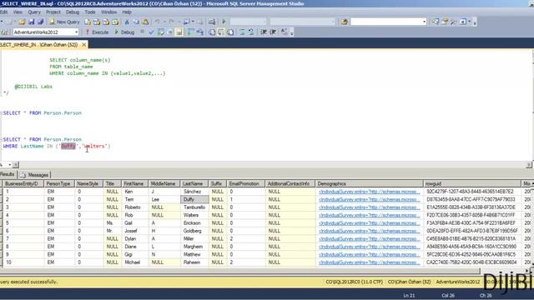Click the Paste icon in toolbar
534x300 pixels.
click(x=145, y=22)
